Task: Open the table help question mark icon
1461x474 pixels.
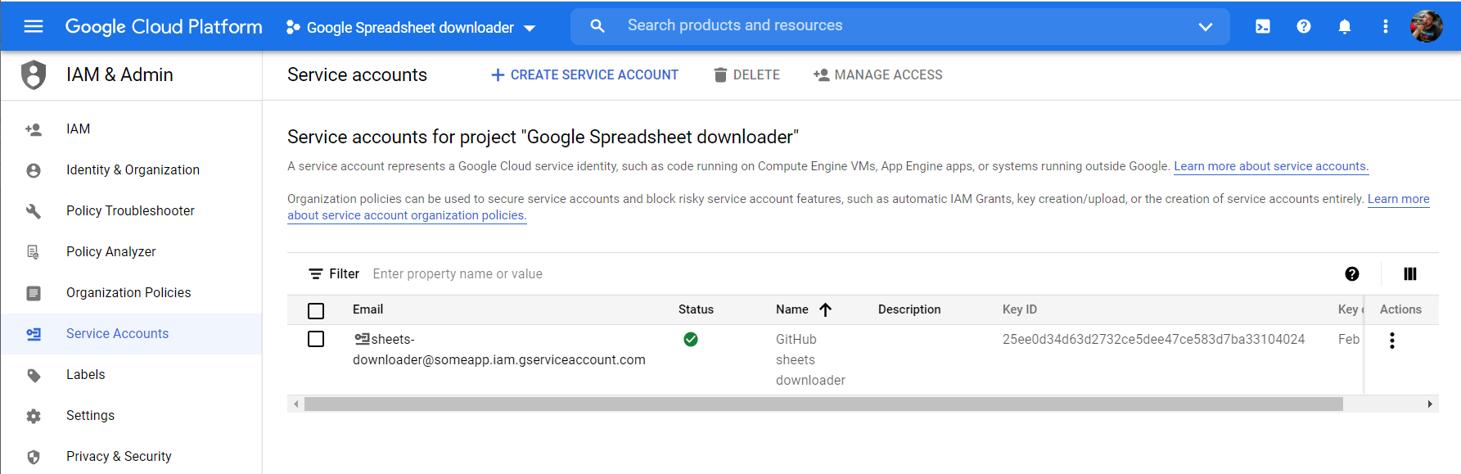Action: pos(1352,274)
